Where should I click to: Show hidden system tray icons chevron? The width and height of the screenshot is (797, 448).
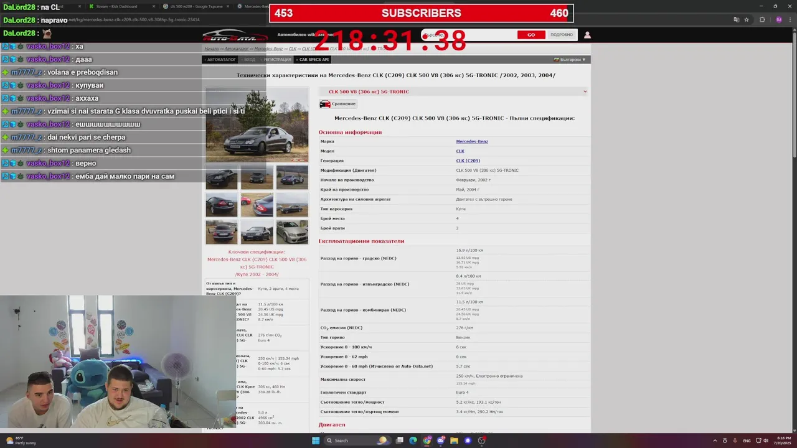pos(715,441)
